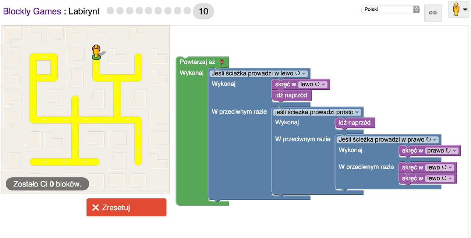The height and width of the screenshot is (238, 471).
Task: Expand 'jeśli ścieżka prowadzi prosto' dropdown
Action: click(357, 112)
